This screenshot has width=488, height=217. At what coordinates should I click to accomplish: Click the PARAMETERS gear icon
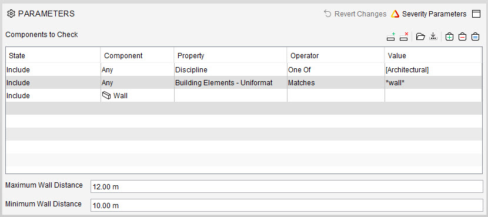point(11,14)
